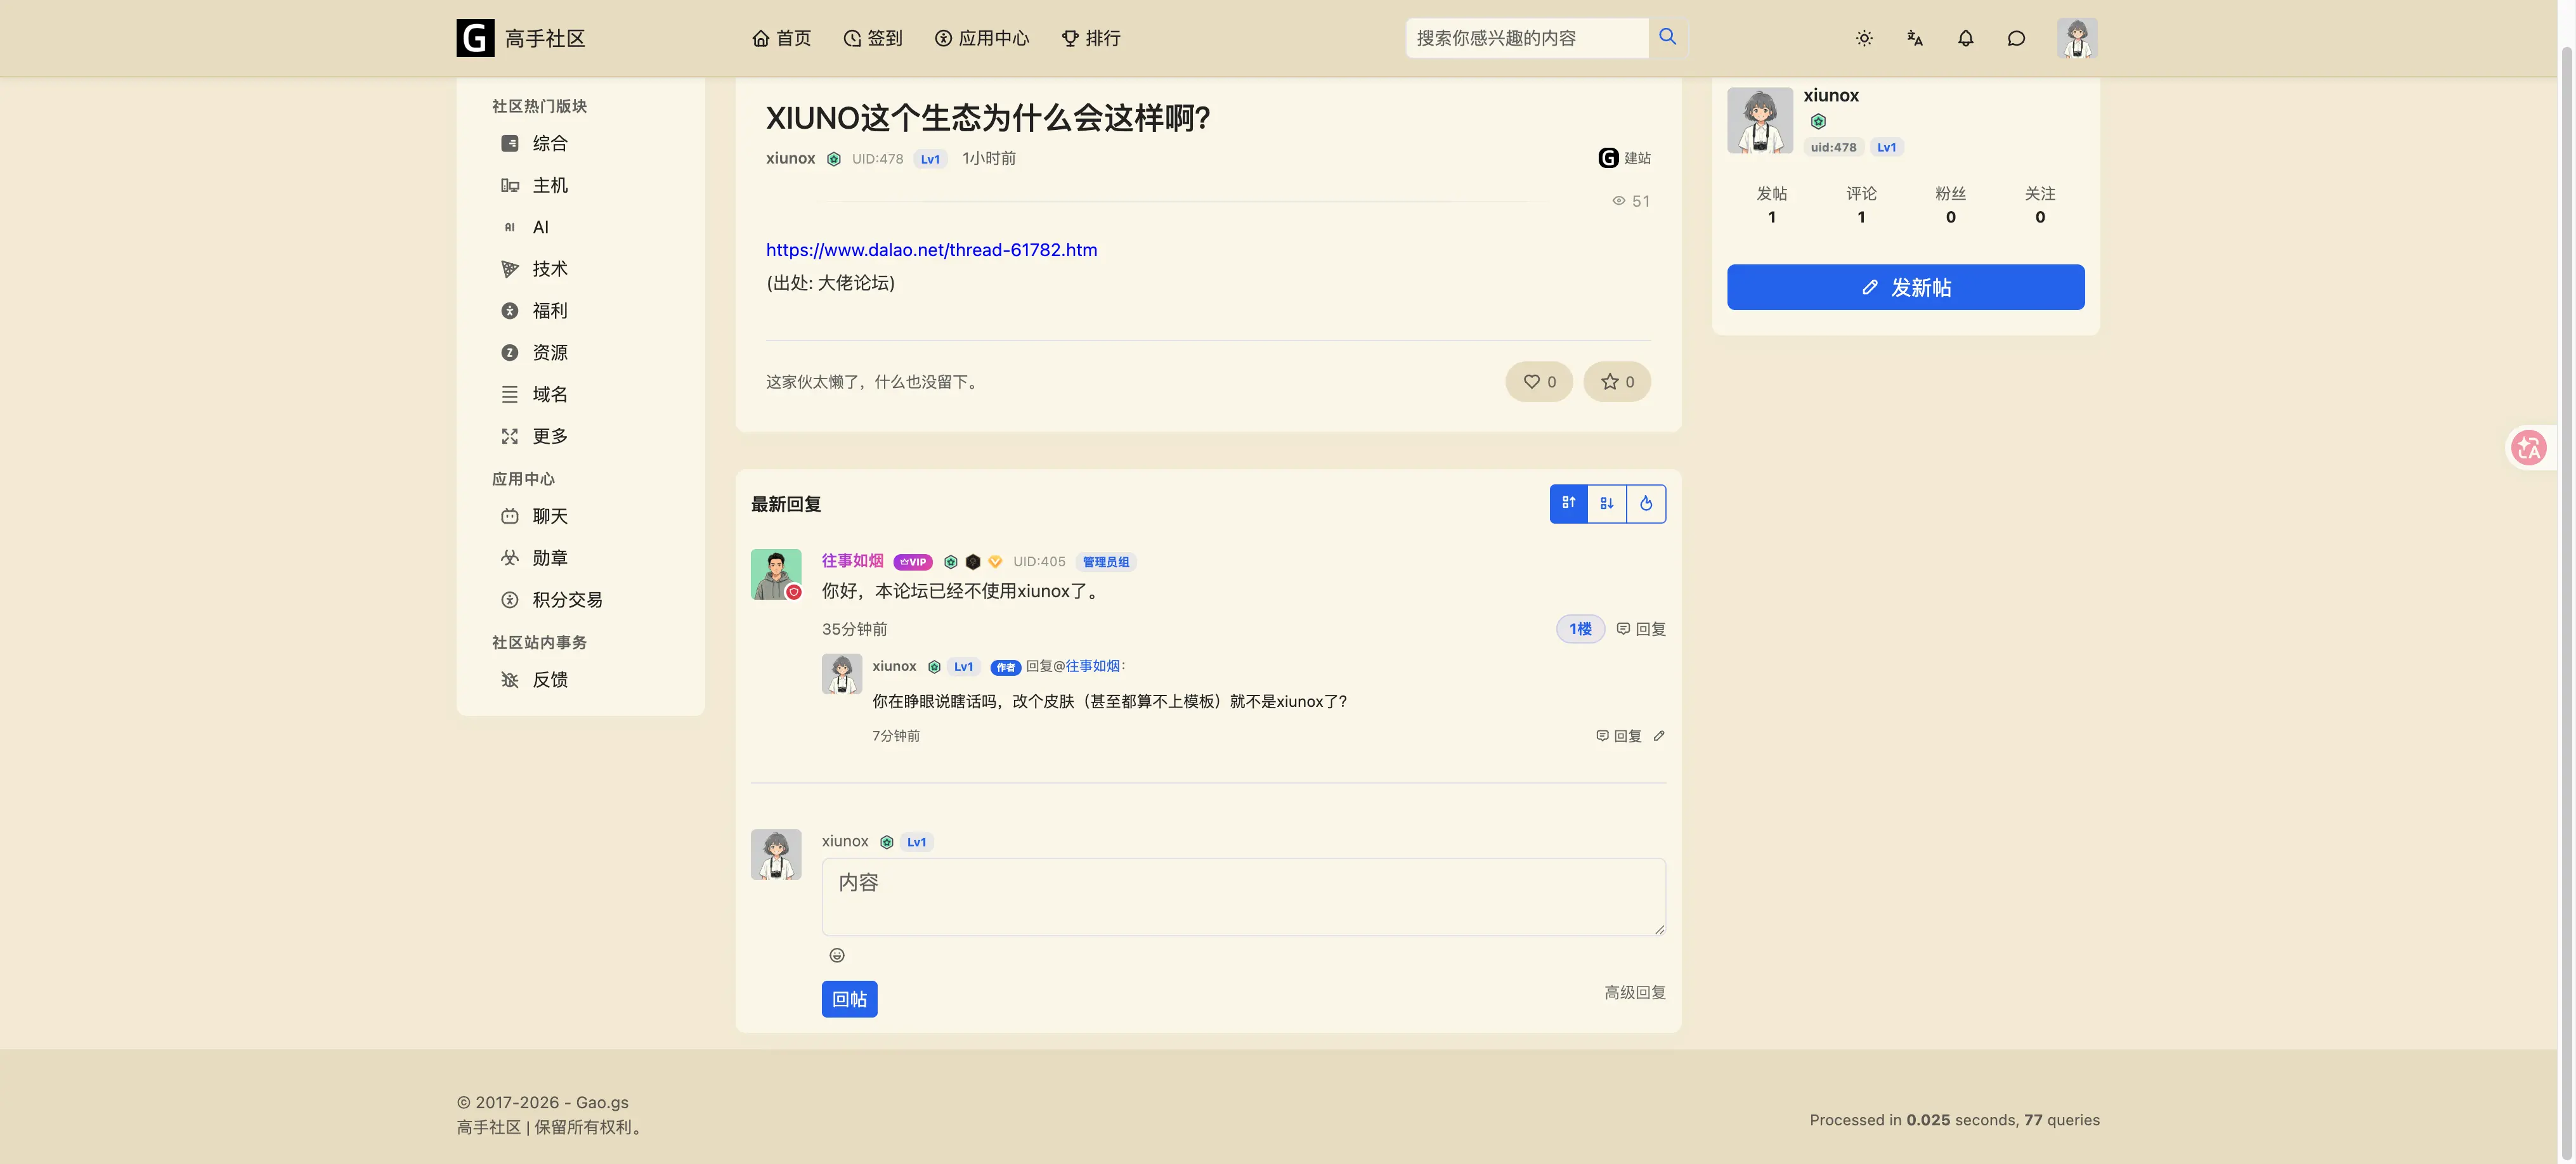2576x1164 pixels.
Task: Open xiunox profile avatar in right card
Action: 1760,120
